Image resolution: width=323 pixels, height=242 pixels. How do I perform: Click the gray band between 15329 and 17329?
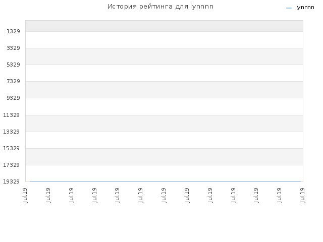pyautogui.click(x=164, y=157)
